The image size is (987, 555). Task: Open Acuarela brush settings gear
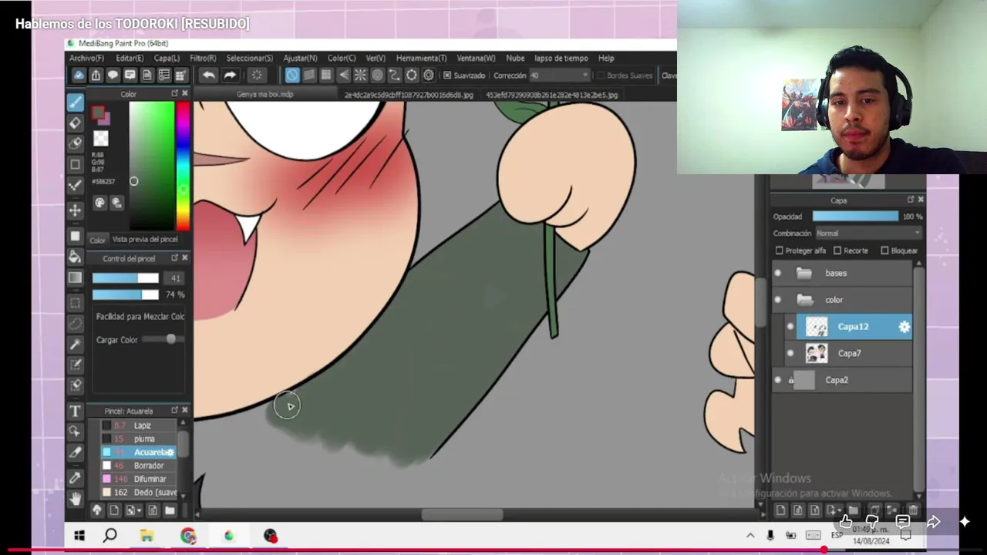[170, 452]
